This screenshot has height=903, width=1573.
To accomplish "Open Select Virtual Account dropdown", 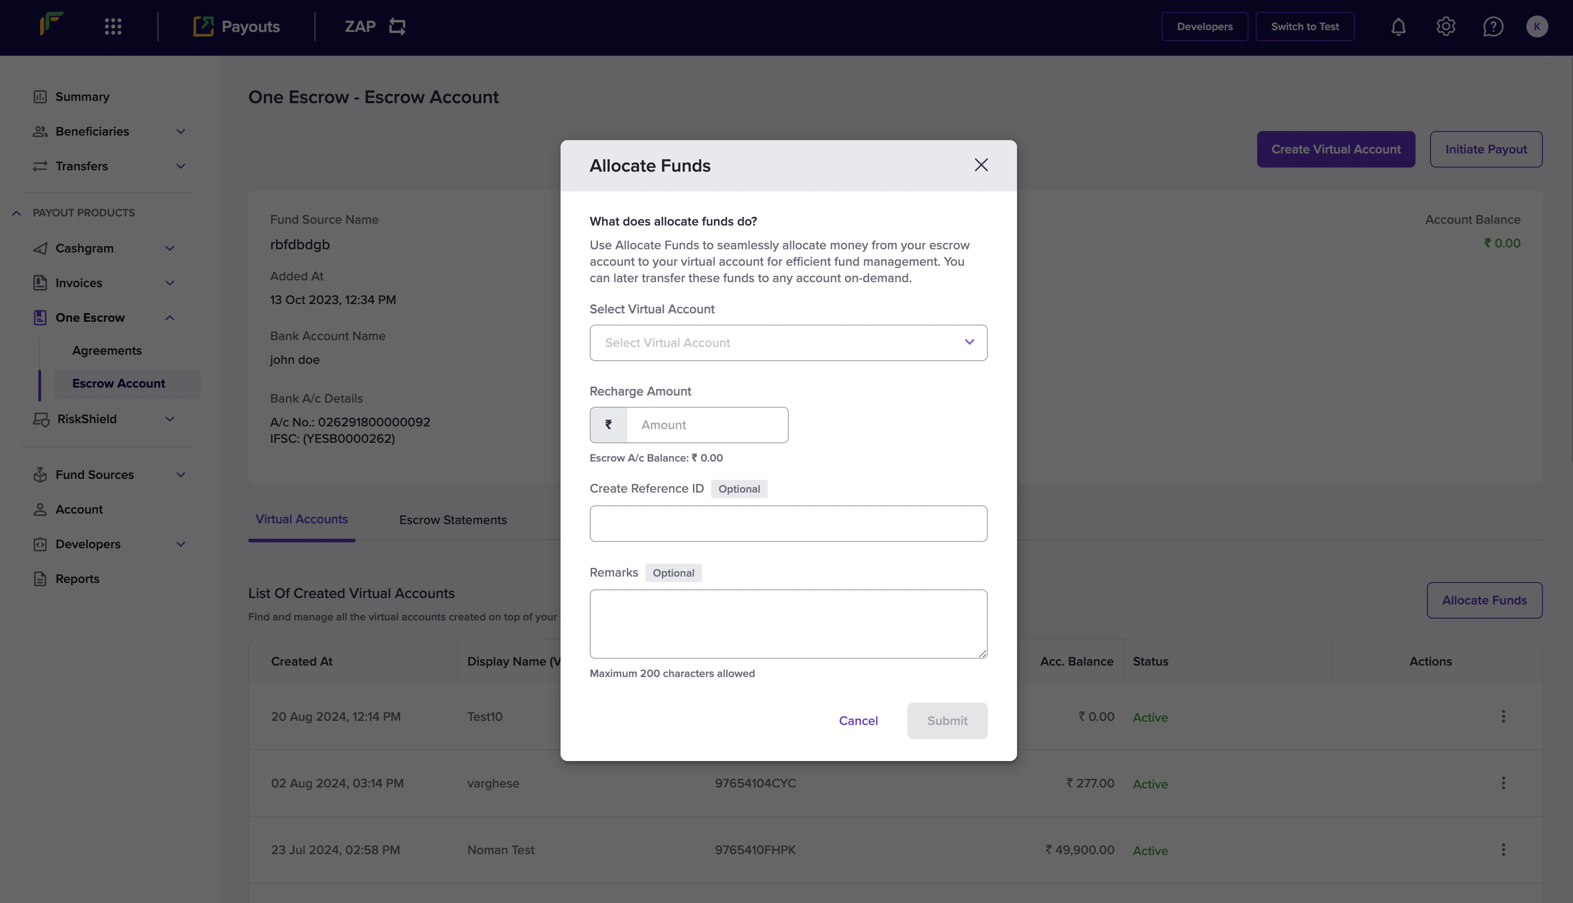I will 788,343.
